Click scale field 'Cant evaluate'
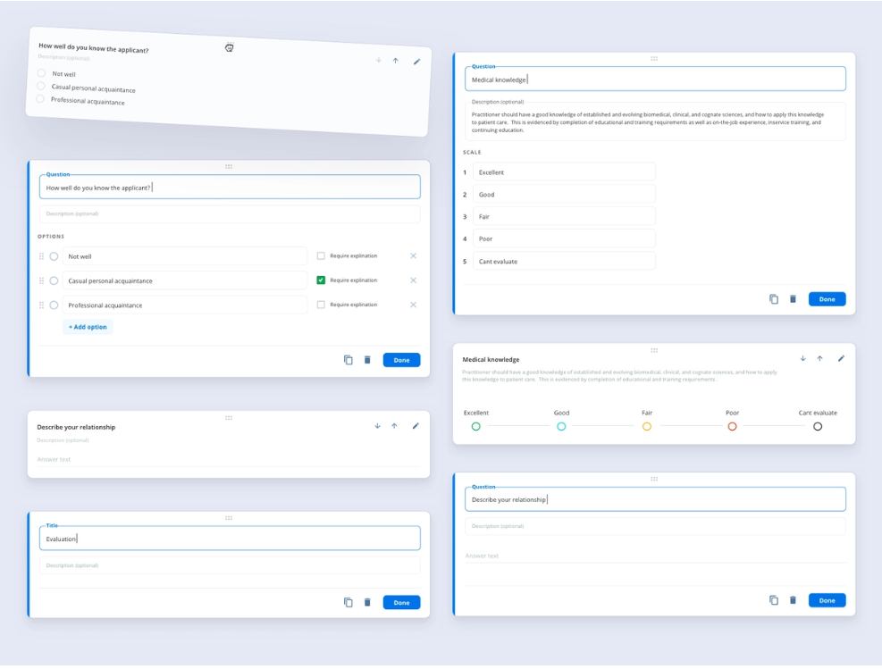The height and width of the screenshot is (669, 882). coord(564,262)
